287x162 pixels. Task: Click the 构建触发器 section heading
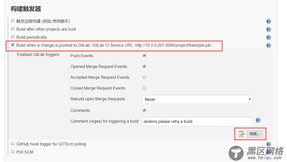26,9
